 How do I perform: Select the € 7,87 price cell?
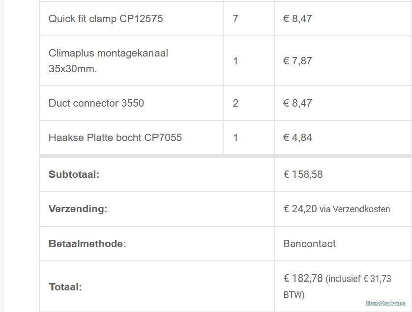297,61
